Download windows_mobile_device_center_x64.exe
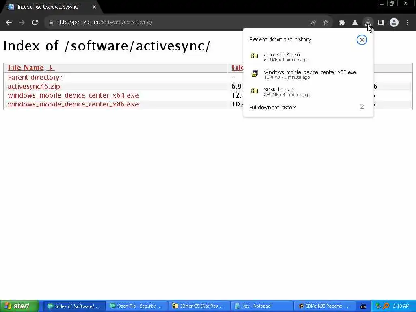416x312 pixels. [73, 95]
